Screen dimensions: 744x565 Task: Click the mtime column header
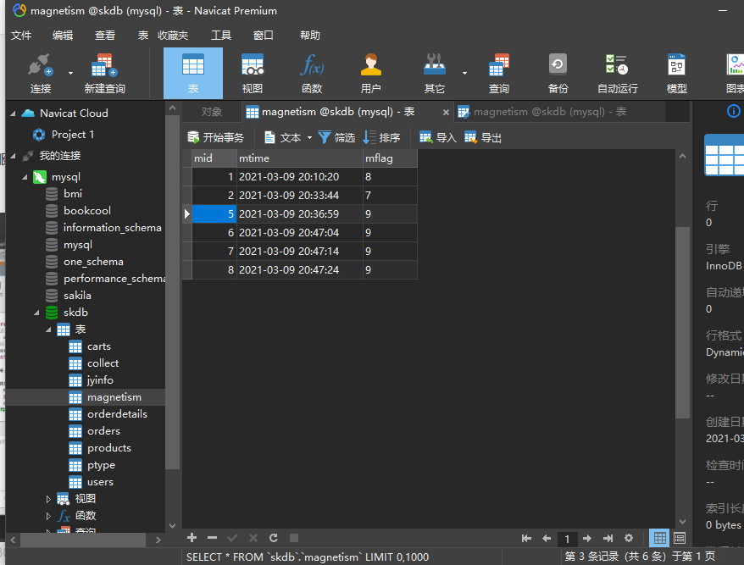click(300, 158)
